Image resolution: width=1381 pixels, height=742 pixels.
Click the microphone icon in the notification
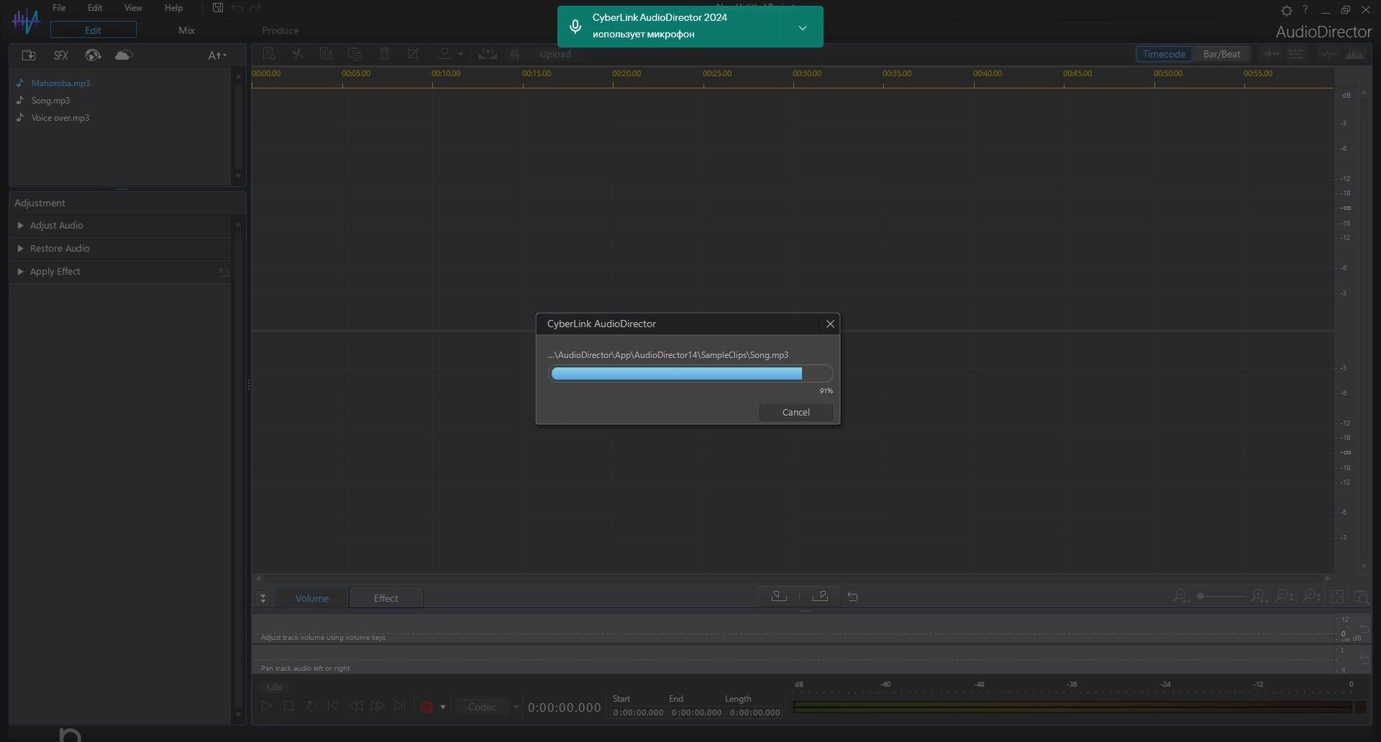coord(575,27)
